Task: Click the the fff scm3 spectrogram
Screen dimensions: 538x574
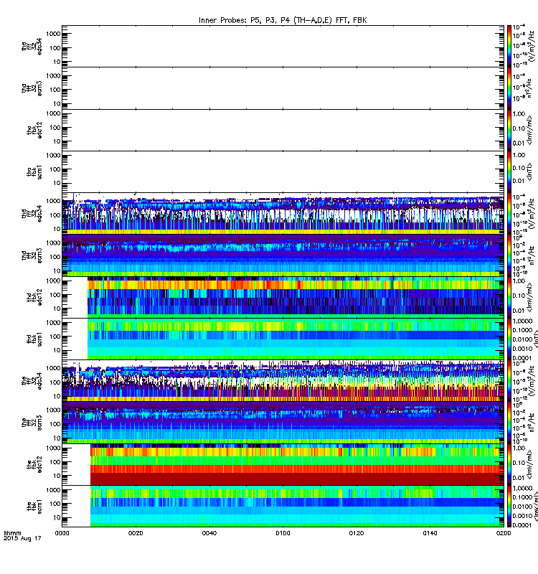Action: [283, 423]
